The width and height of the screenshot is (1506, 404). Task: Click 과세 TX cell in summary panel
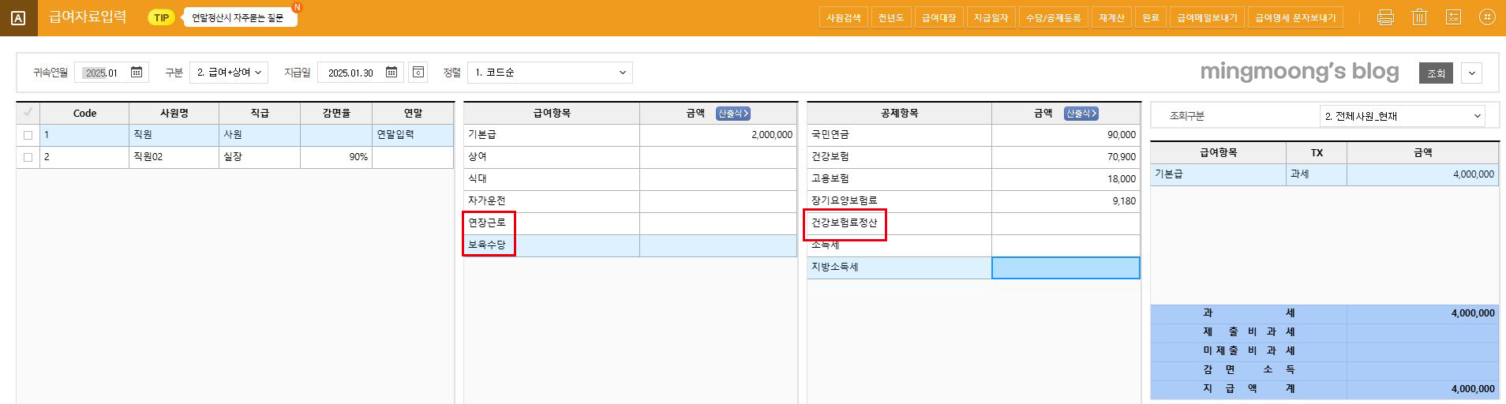coord(1316,174)
